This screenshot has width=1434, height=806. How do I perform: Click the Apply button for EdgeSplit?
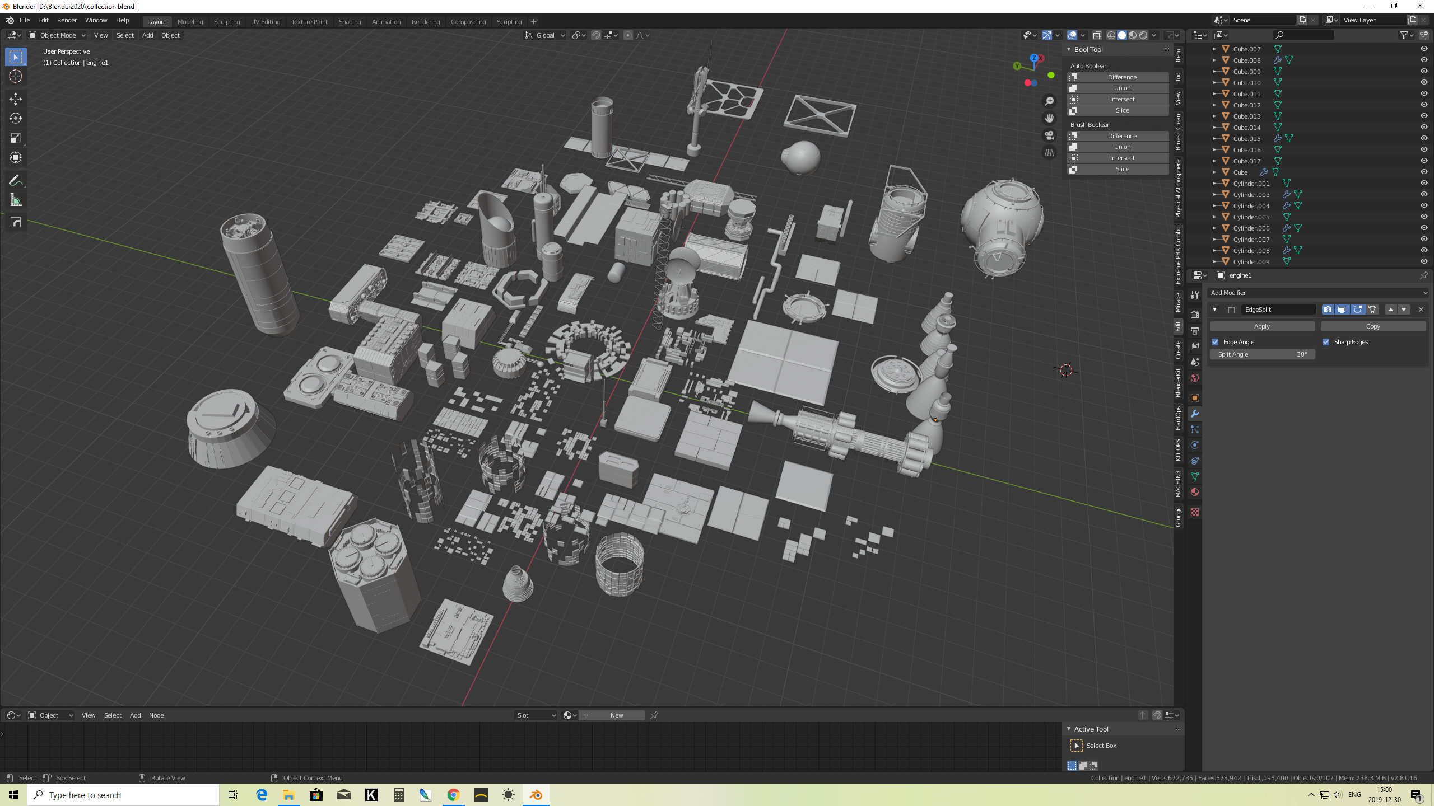click(1261, 326)
